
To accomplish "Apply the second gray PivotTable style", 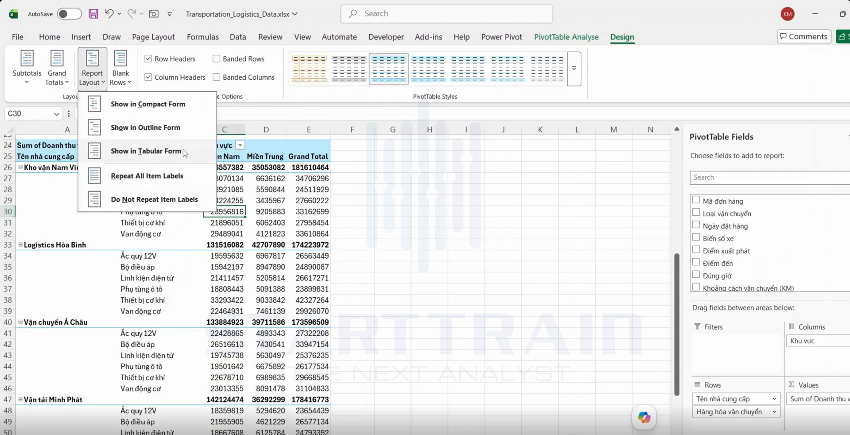I will (349, 69).
